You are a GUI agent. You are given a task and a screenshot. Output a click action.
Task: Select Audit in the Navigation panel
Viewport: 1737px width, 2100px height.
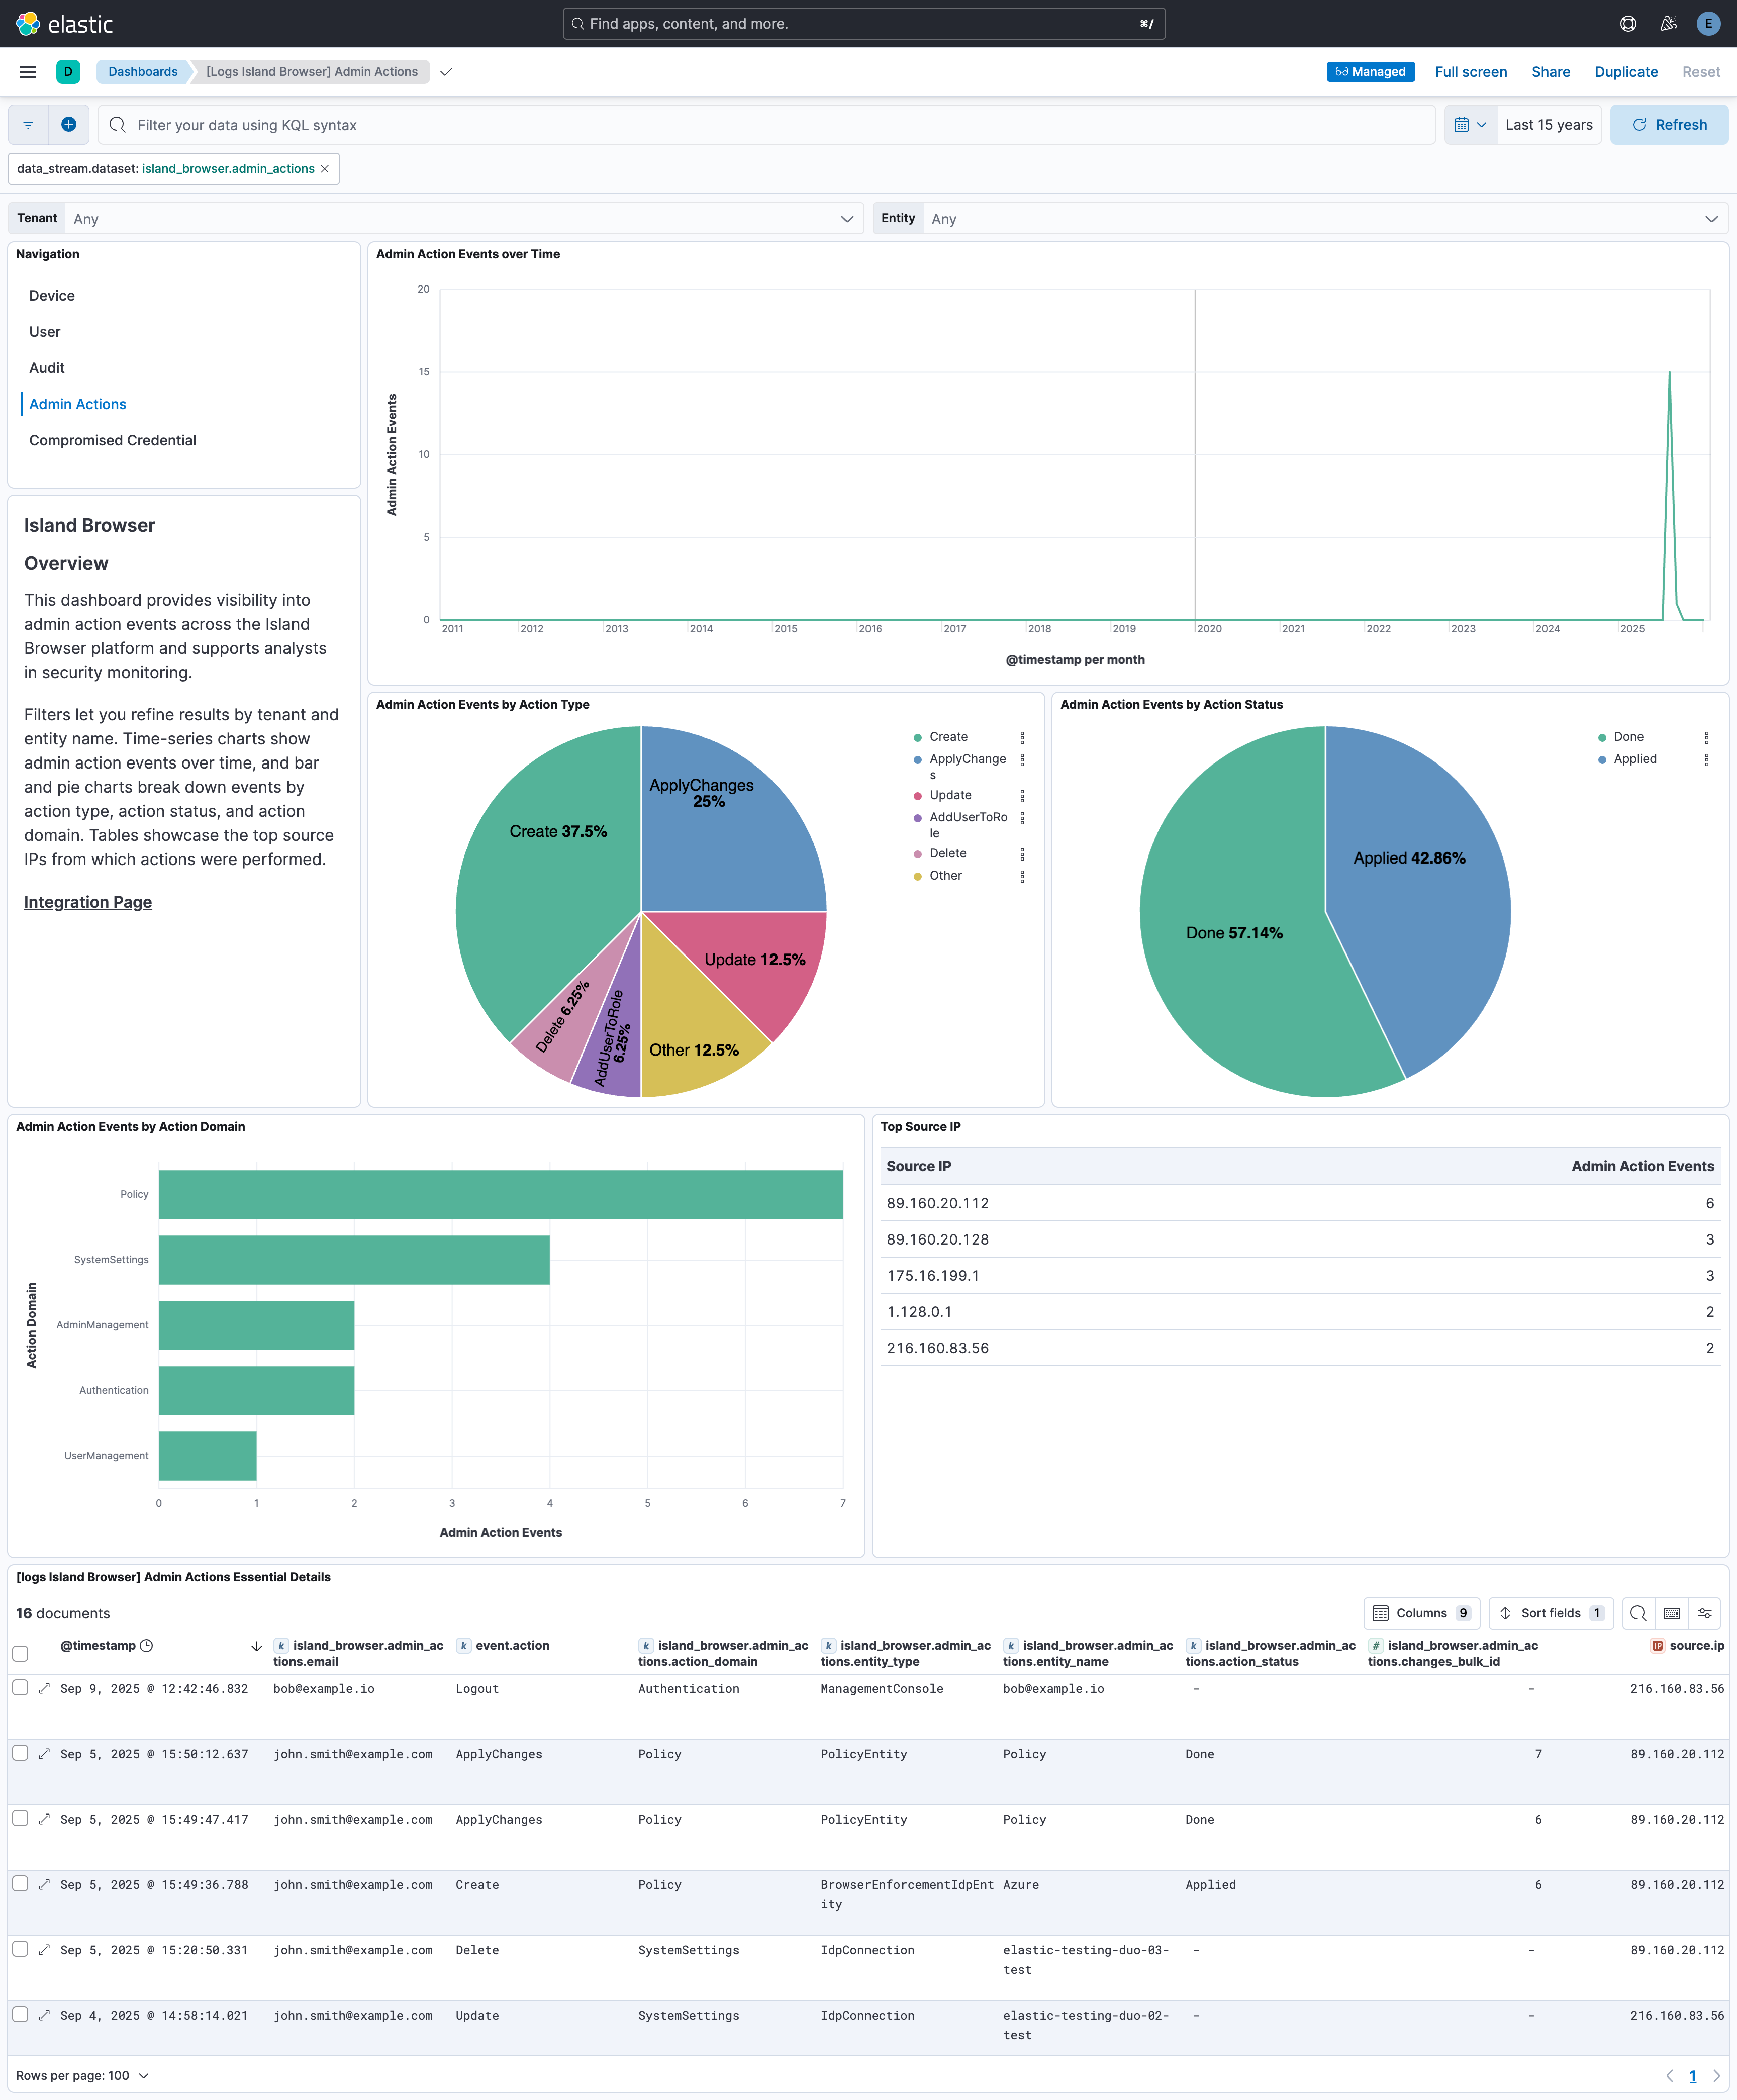click(46, 367)
